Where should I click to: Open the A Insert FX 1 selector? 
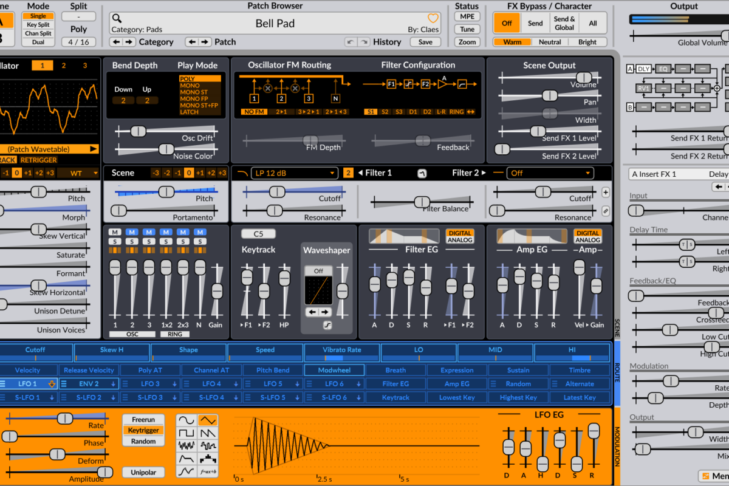coord(679,174)
